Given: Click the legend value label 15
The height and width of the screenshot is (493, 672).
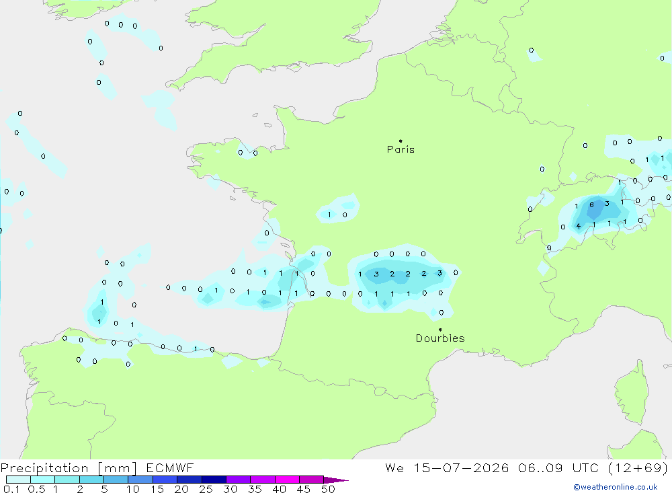Looking at the screenshot, I should pyautogui.click(x=157, y=489).
